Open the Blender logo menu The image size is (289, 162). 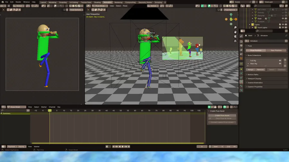click(3, 2)
